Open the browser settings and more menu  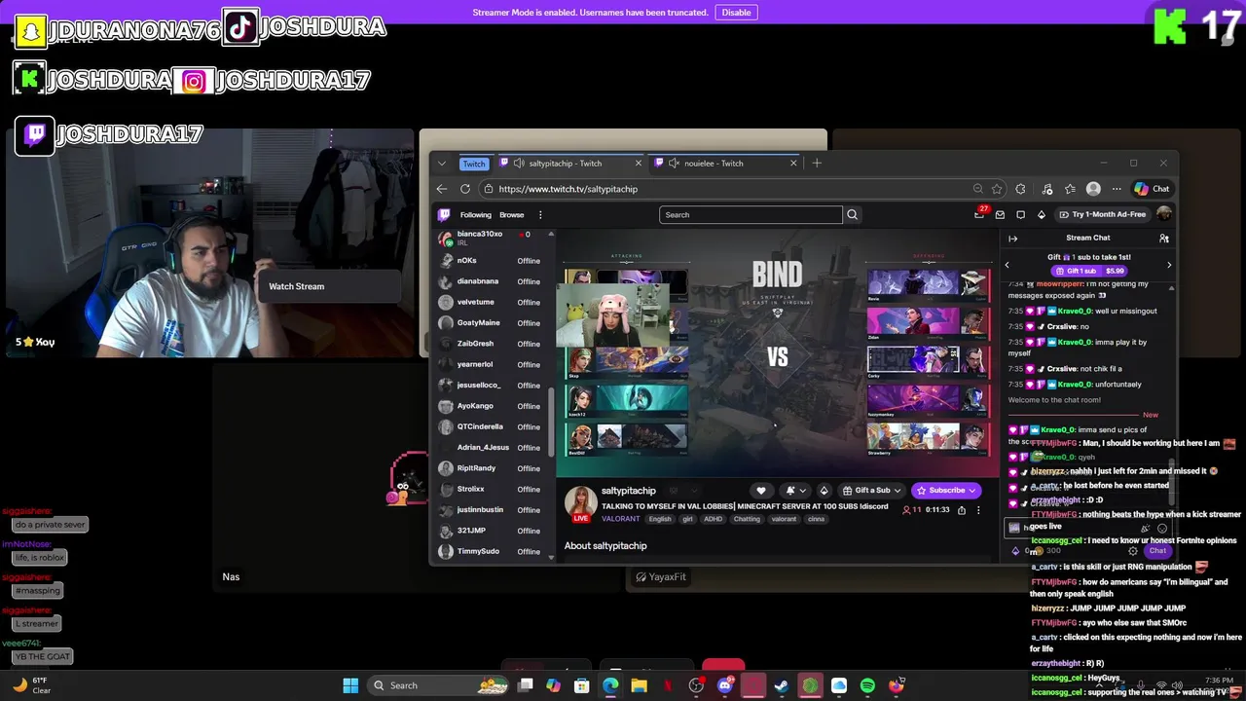coord(1116,189)
